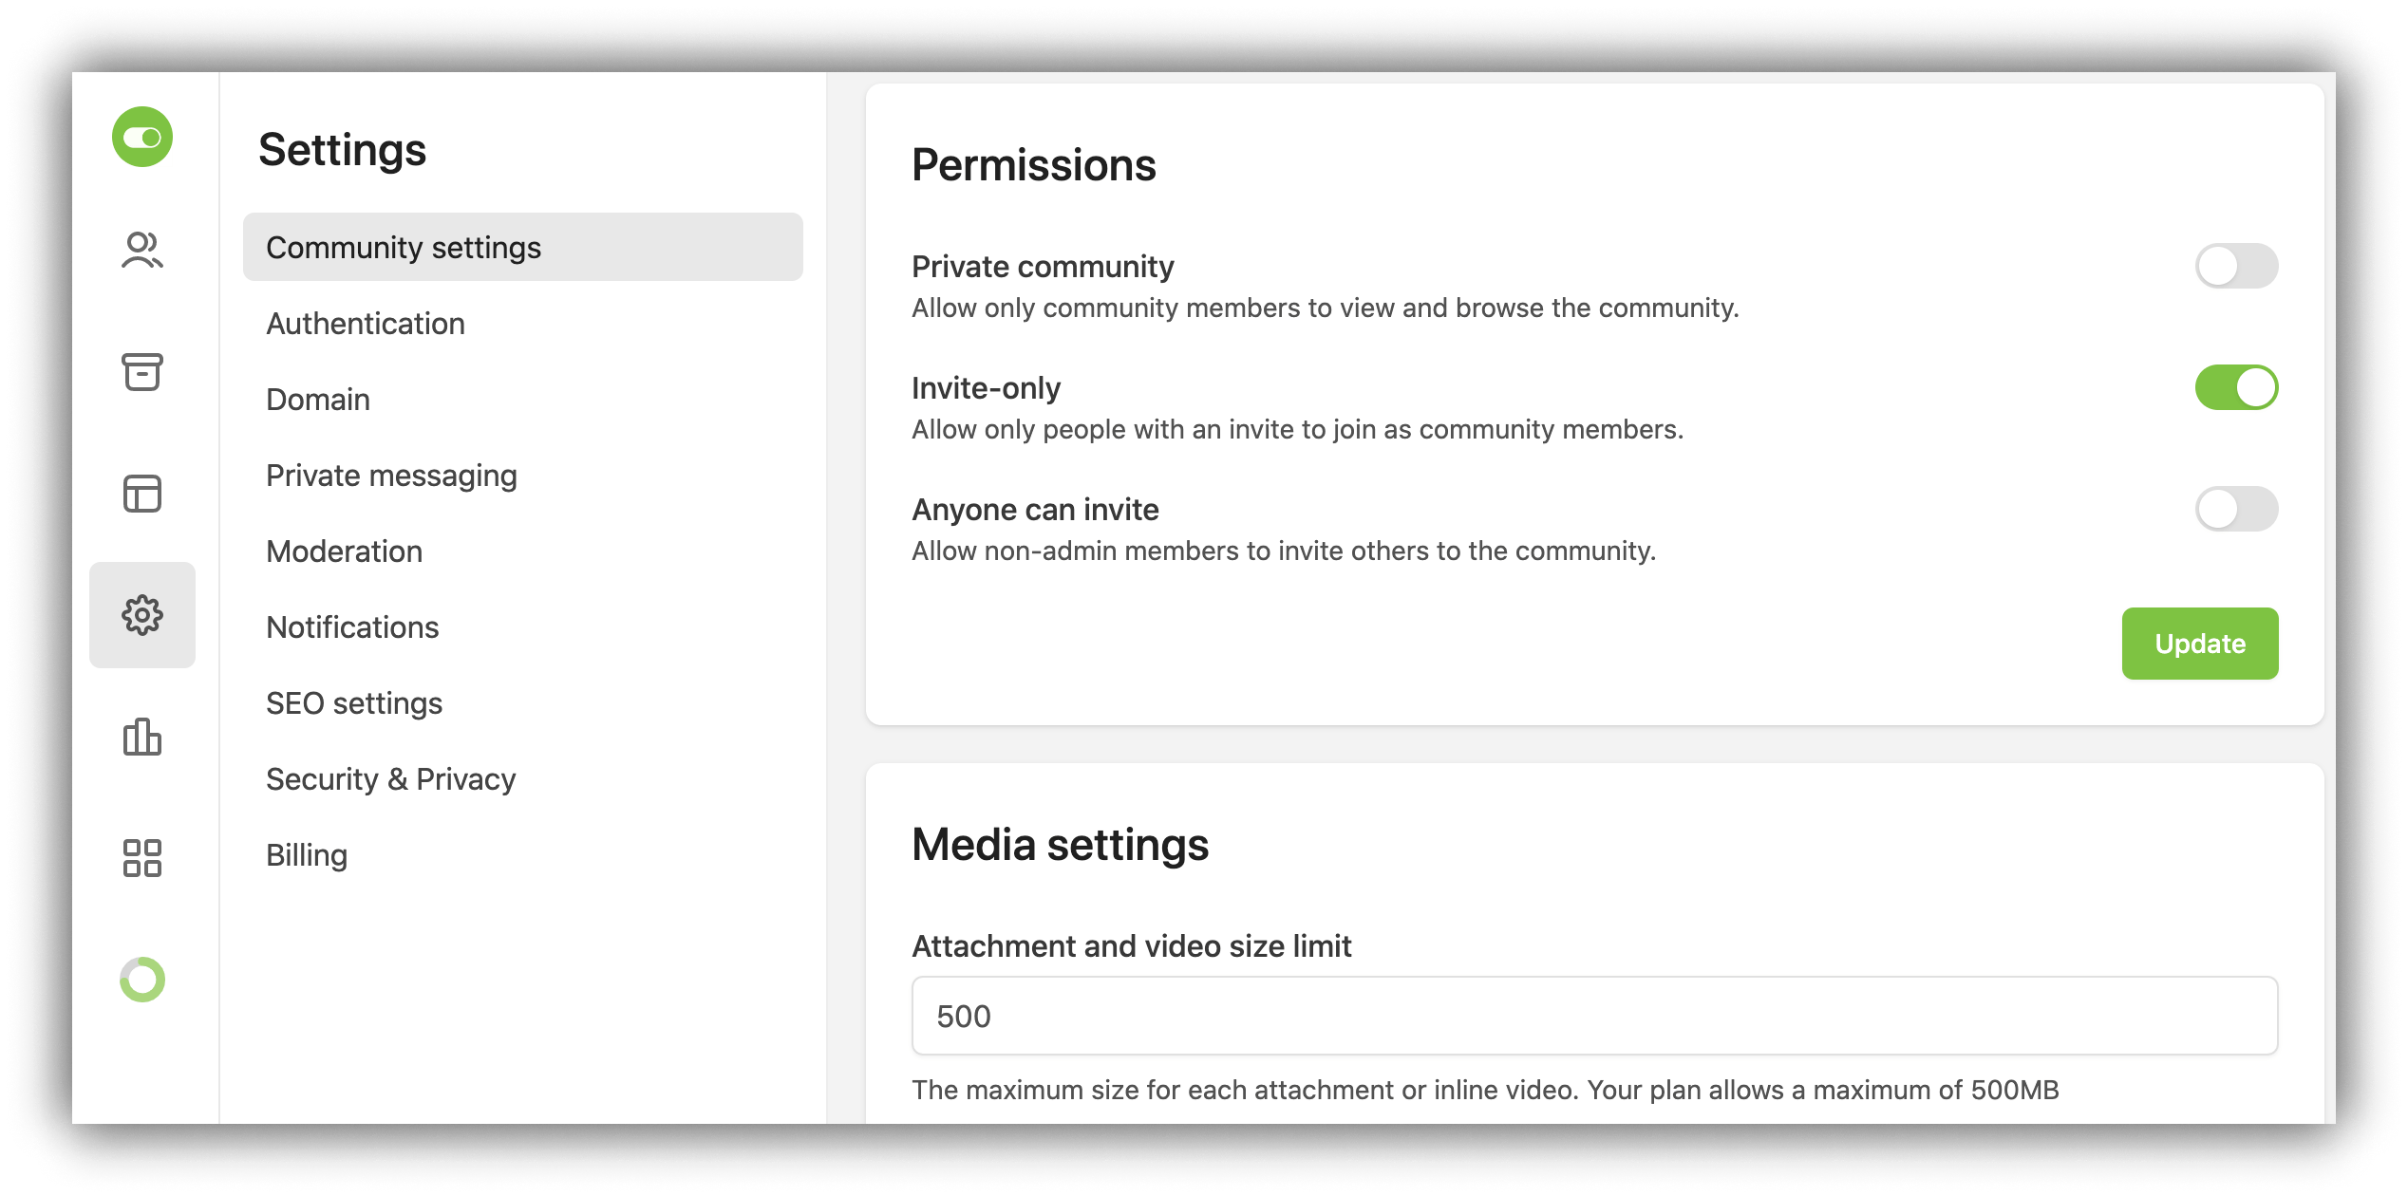
Task: Select the settings gear sidebar icon
Action: (x=142, y=615)
